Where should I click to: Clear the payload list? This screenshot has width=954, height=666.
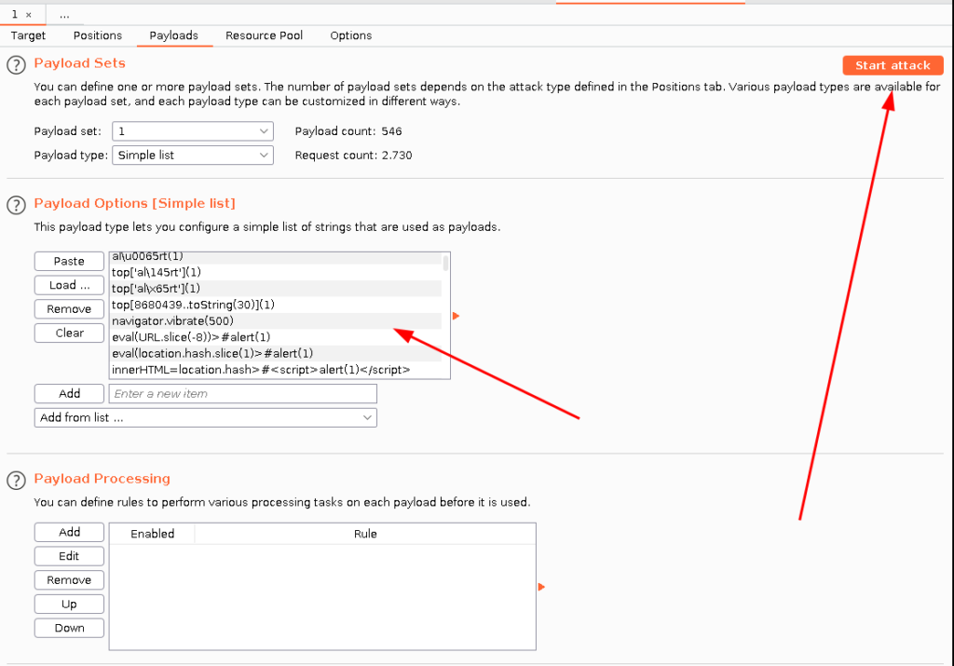click(x=69, y=333)
